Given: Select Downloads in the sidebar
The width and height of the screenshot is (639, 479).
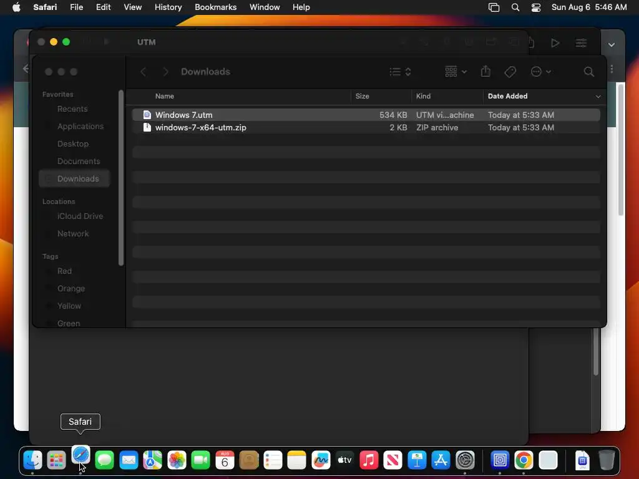Looking at the screenshot, I should pos(74,179).
